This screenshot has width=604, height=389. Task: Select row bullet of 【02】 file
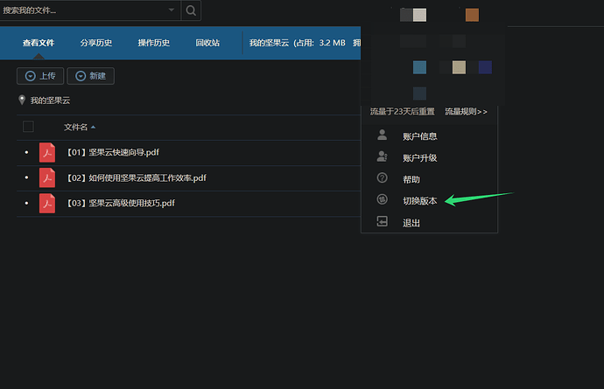26,177
